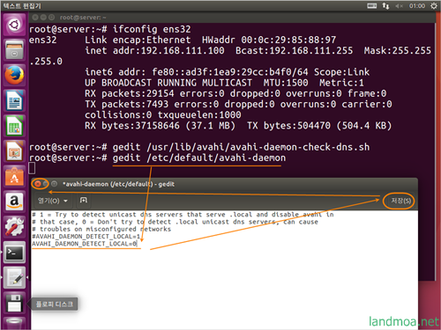Close the root@server terminal window
The width and height of the screenshot is (441, 330).
[35, 18]
